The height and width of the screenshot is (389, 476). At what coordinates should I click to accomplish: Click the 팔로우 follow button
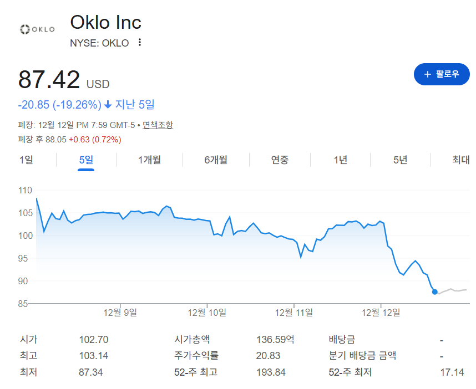pyautogui.click(x=442, y=74)
